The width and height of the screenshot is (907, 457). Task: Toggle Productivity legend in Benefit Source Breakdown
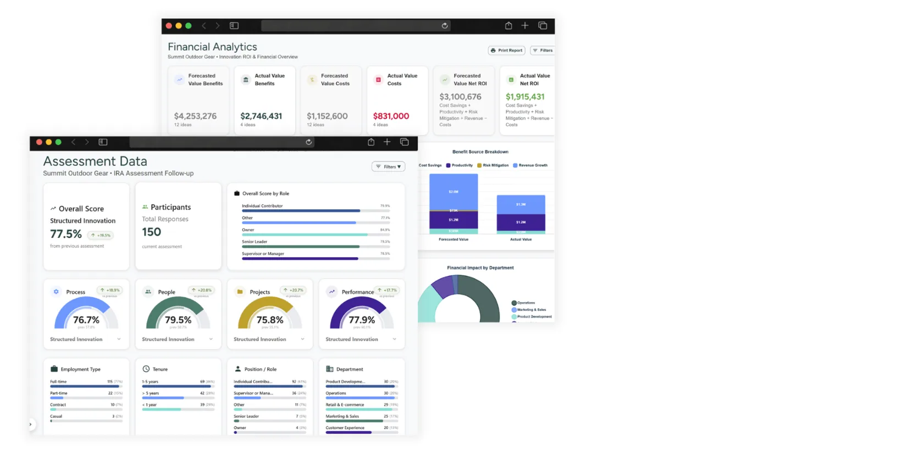click(x=460, y=165)
